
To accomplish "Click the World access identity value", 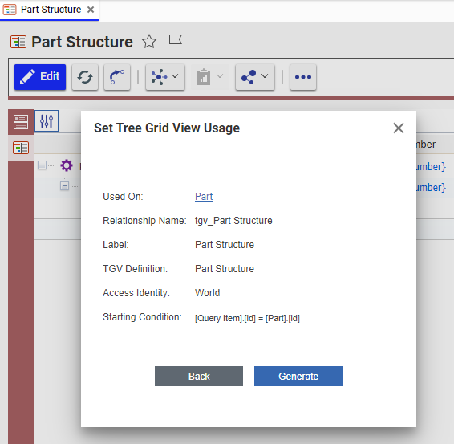I will [x=207, y=293].
